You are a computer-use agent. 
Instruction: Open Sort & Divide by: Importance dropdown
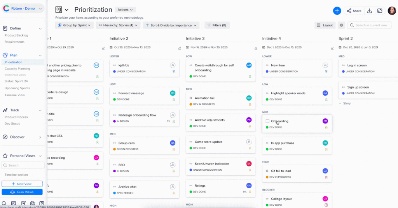[171, 25]
